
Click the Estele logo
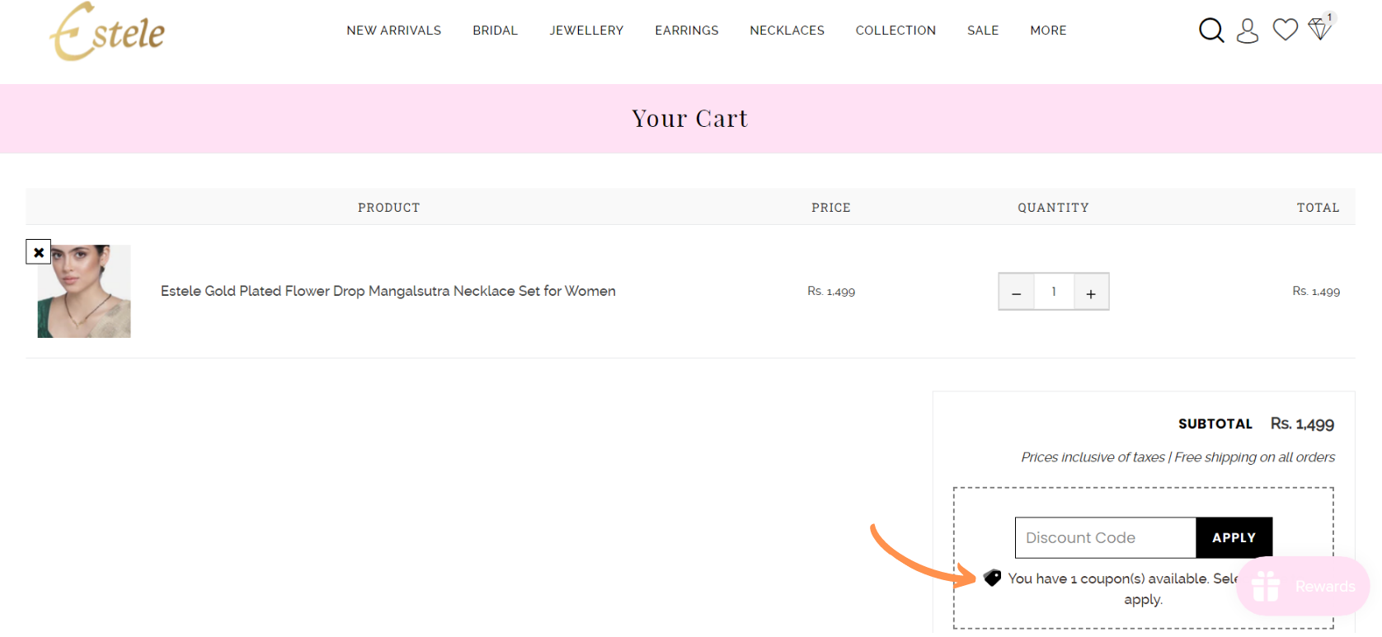[x=107, y=32]
